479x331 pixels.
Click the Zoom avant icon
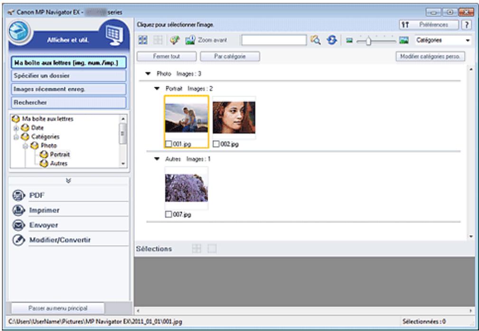click(190, 40)
